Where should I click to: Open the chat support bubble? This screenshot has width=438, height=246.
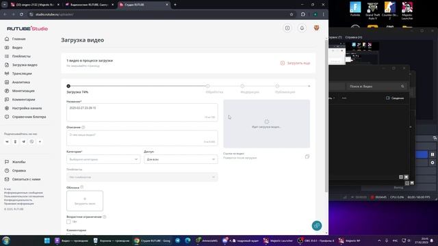click(x=317, y=225)
